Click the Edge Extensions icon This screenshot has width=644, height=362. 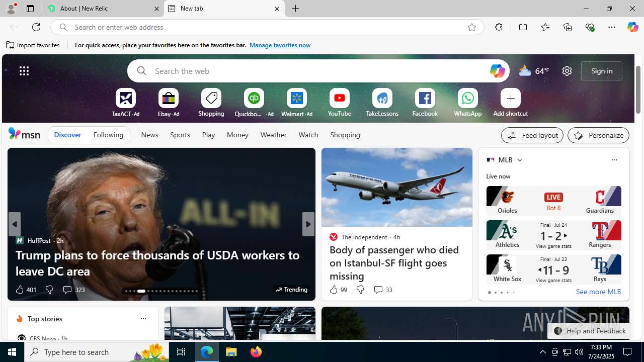point(499,27)
